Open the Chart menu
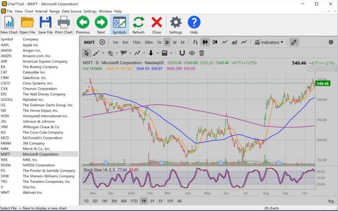The height and width of the screenshot is (211, 338). [x=29, y=11]
